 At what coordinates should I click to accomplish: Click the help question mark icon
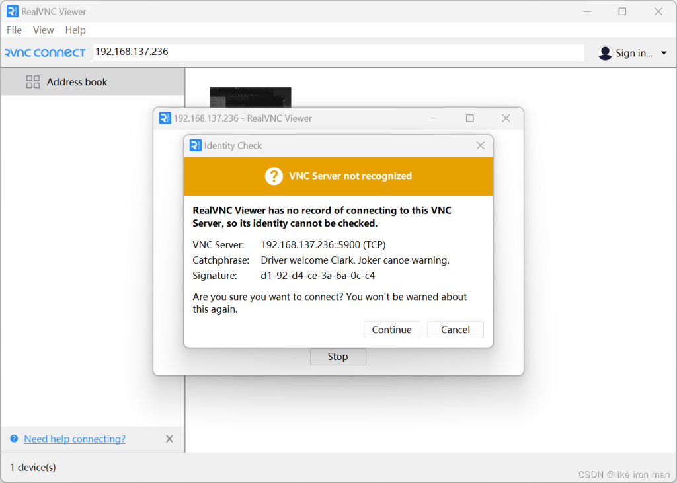pyautogui.click(x=14, y=439)
